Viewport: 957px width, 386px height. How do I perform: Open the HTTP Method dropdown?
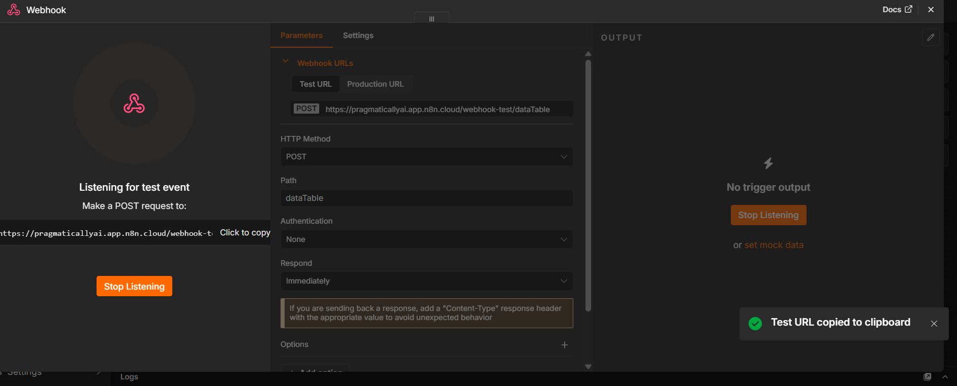[x=427, y=157]
